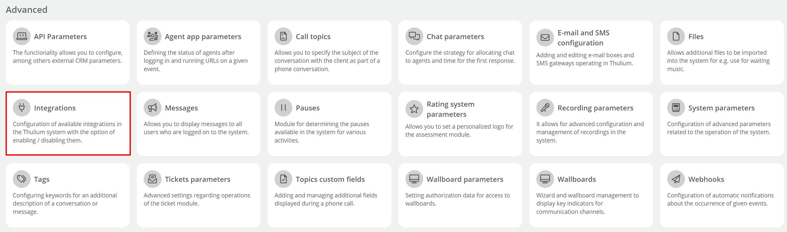Click the Integrations plug icon
Screen dimensions: 787x232
22,108
